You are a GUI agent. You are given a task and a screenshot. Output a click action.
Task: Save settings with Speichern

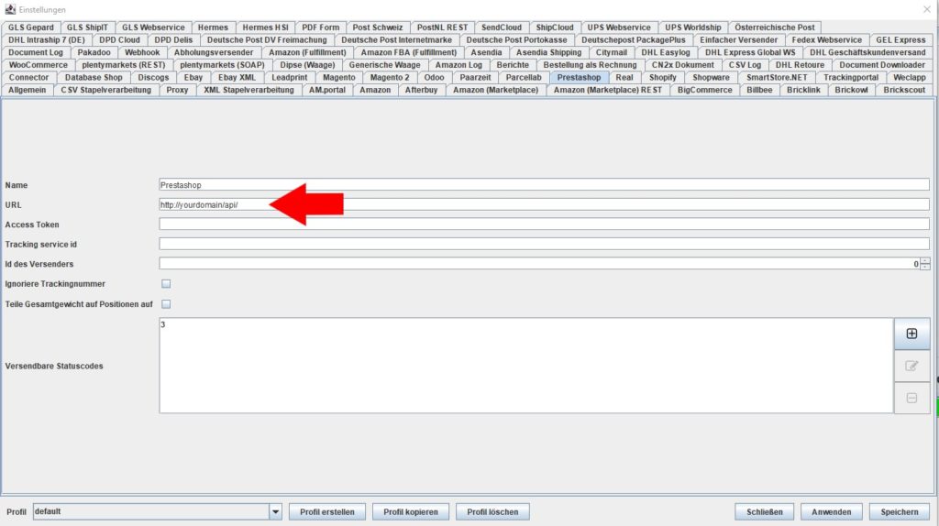coord(899,511)
